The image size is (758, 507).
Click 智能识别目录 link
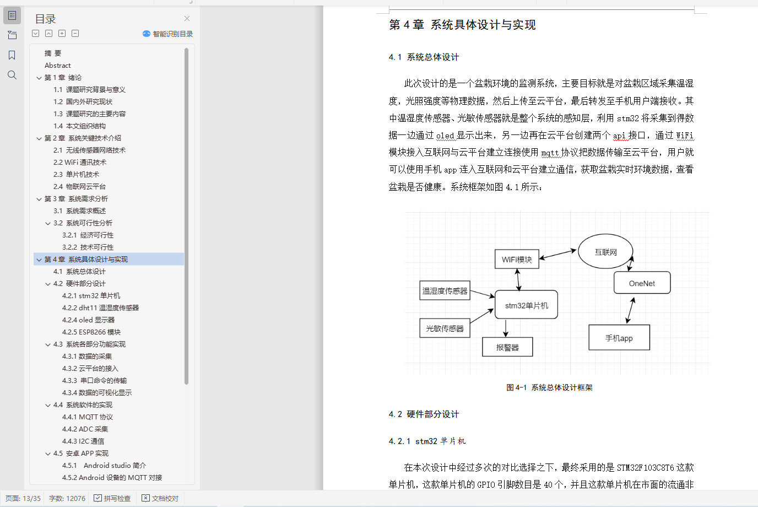[173, 34]
